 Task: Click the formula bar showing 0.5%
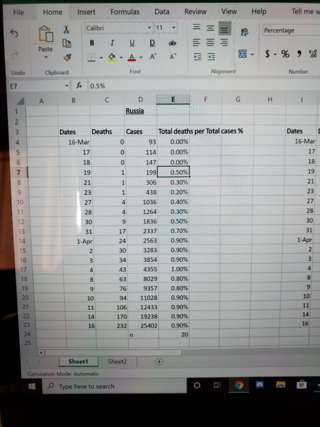(203, 86)
